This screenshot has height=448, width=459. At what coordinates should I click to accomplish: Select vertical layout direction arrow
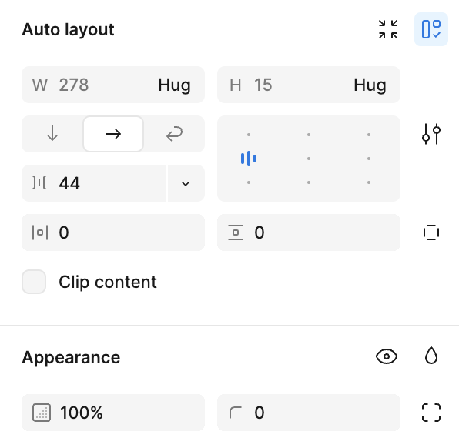click(52, 134)
